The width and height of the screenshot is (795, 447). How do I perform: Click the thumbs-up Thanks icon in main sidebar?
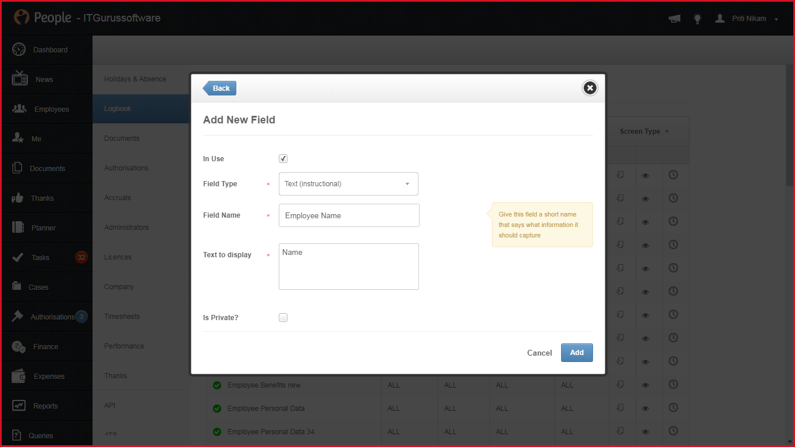click(x=17, y=198)
